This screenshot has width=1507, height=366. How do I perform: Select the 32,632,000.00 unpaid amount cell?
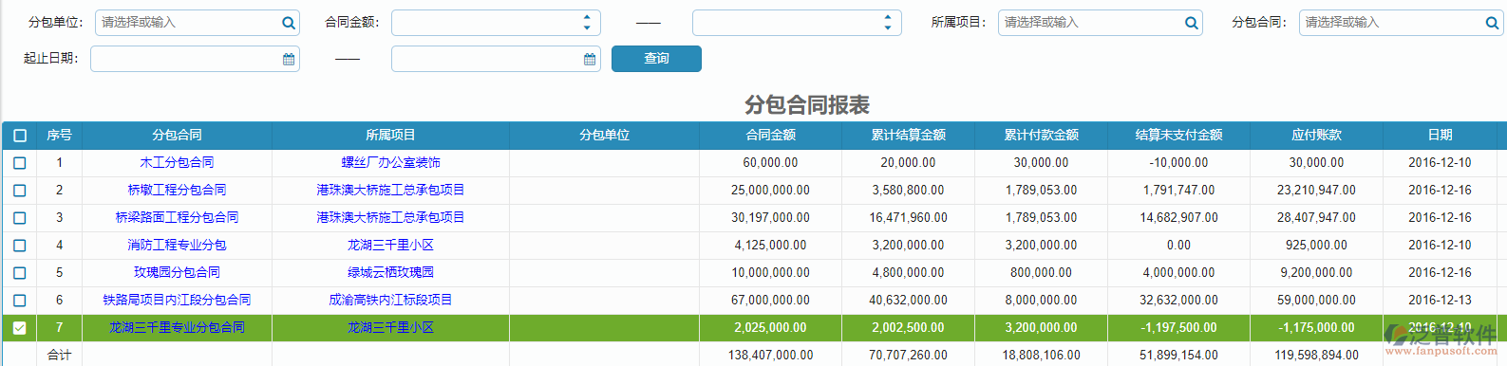(x=1179, y=301)
